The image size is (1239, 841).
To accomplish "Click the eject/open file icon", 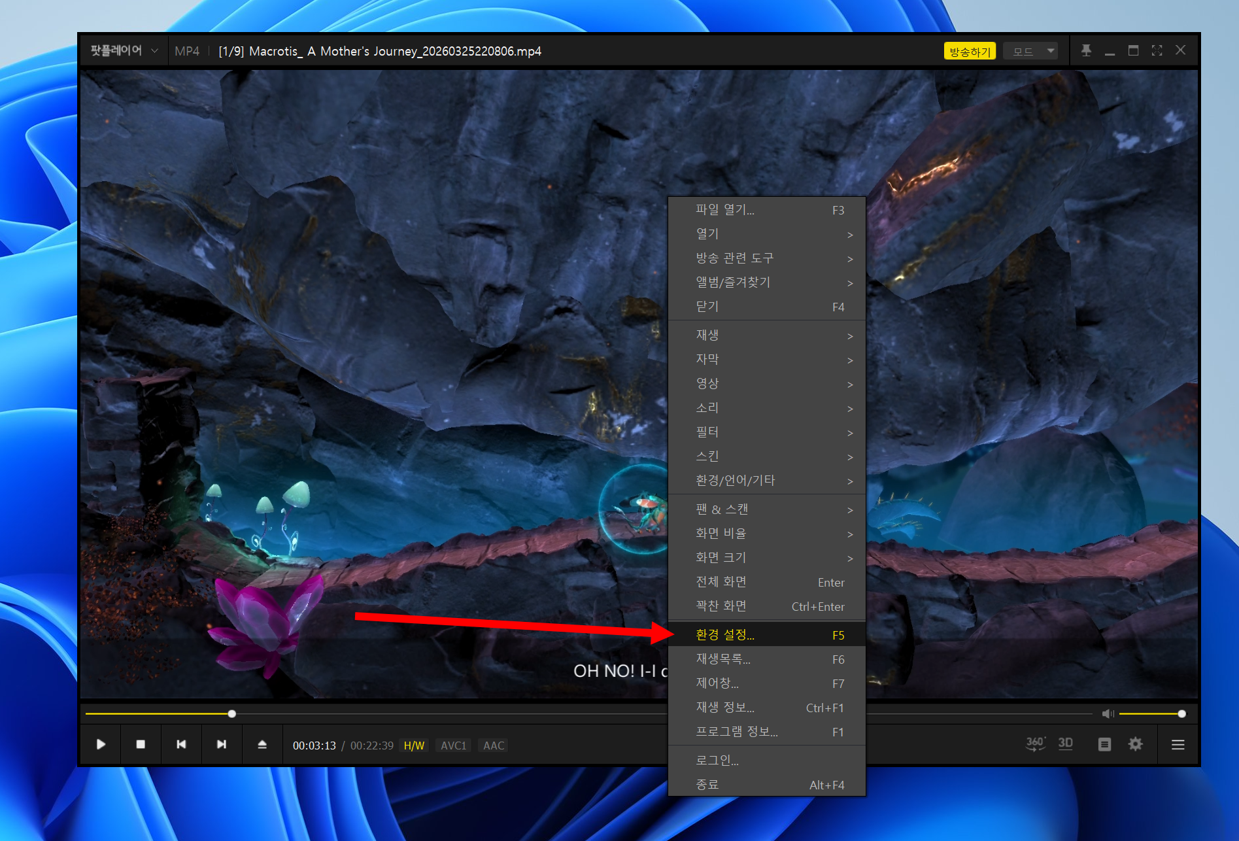I will coord(262,744).
